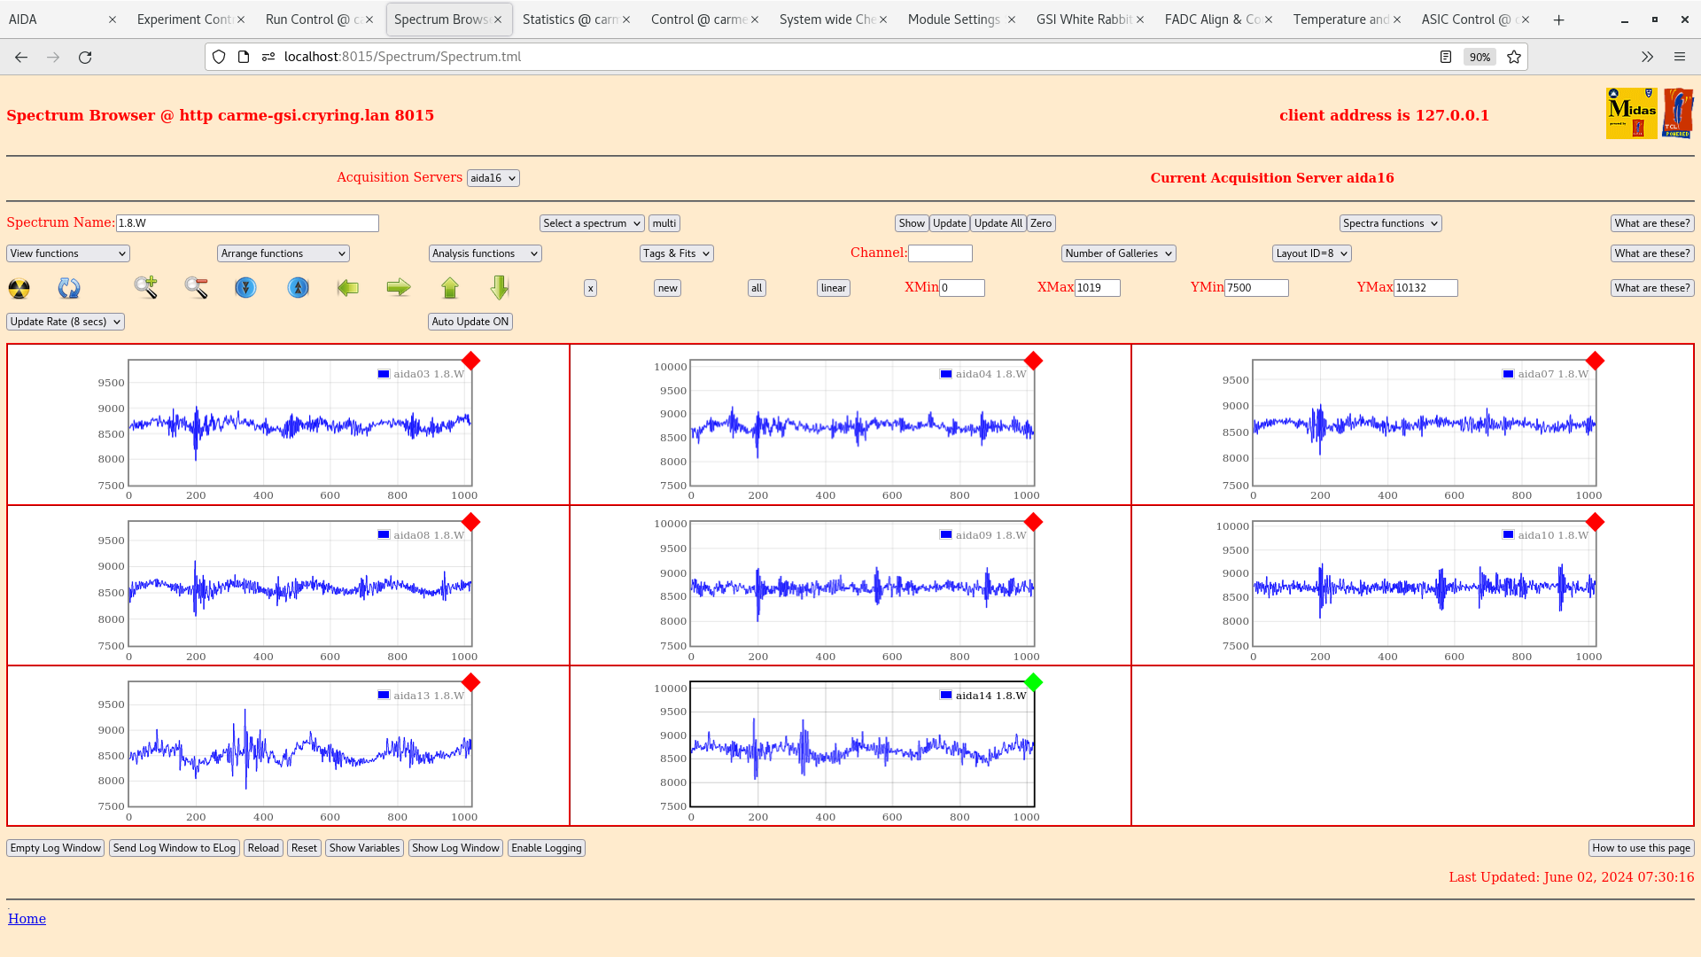Click the blue double down-arrow circle icon
This screenshot has height=957, width=1701.
245,288
